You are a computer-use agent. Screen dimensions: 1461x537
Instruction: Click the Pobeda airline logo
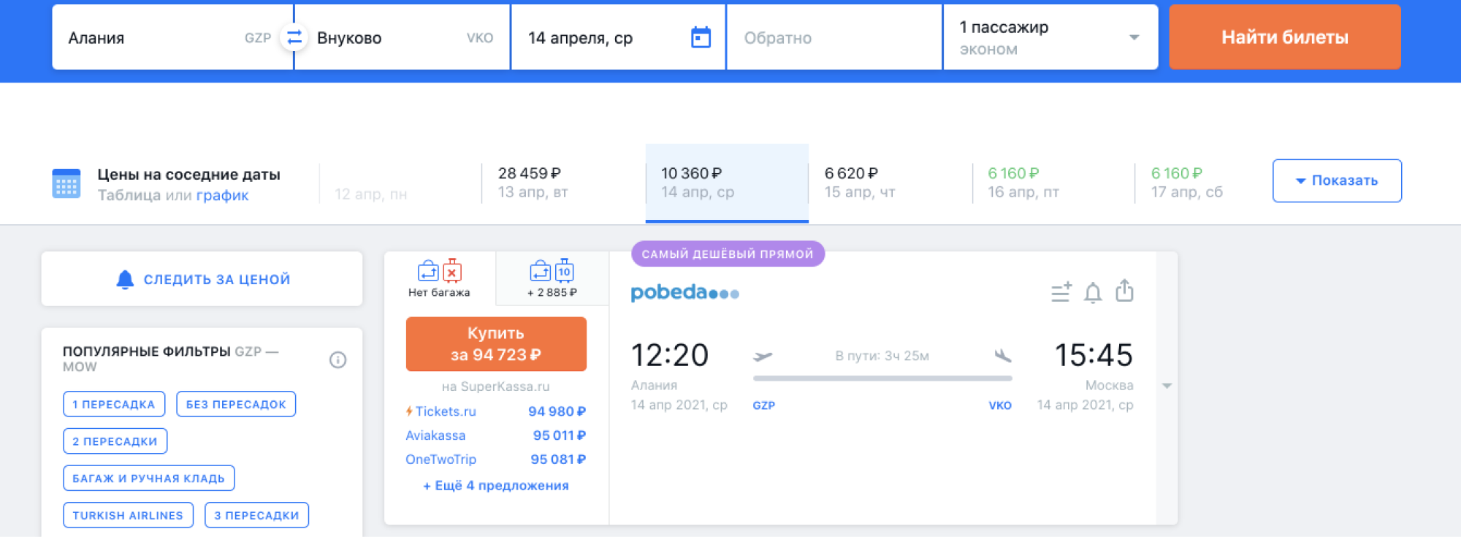[x=684, y=292]
